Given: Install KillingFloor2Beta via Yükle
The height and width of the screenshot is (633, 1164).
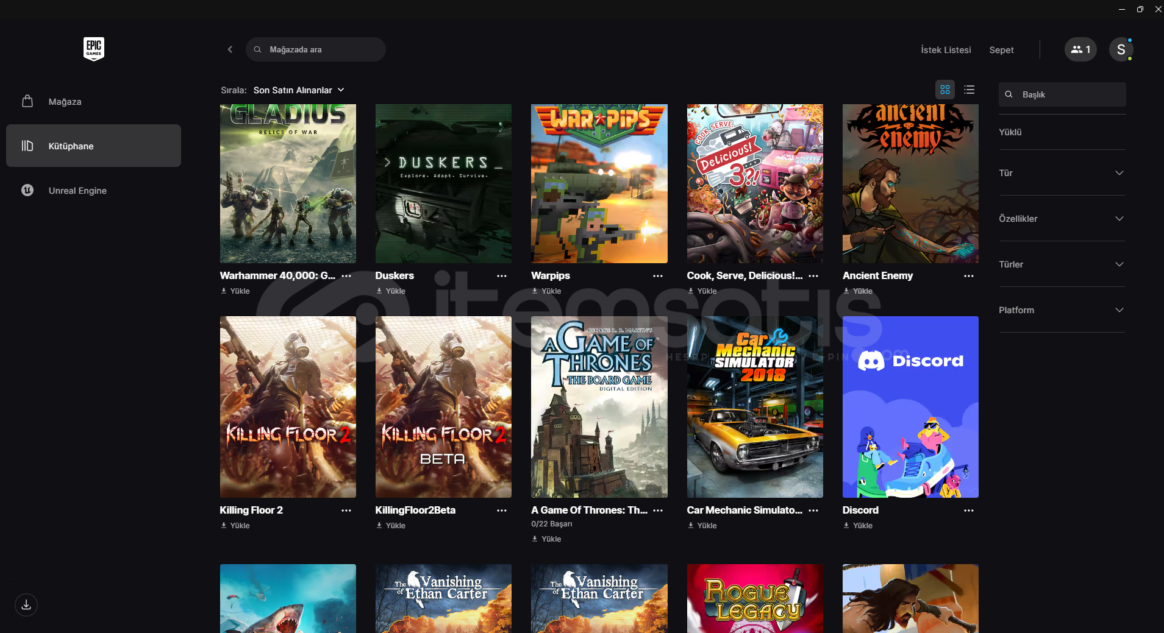Looking at the screenshot, I should pyautogui.click(x=391, y=526).
